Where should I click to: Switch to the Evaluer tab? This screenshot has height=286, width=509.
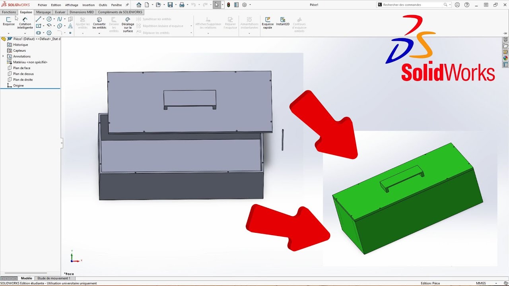coord(60,12)
